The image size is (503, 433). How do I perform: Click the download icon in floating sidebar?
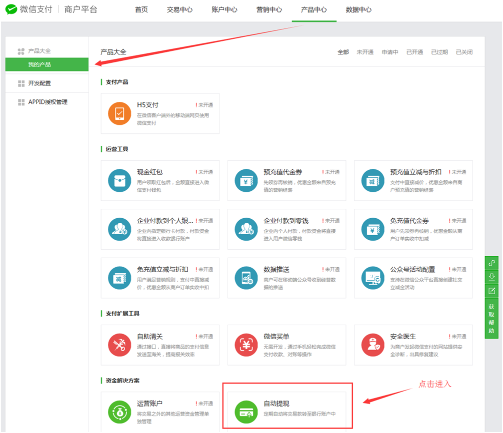click(x=491, y=277)
